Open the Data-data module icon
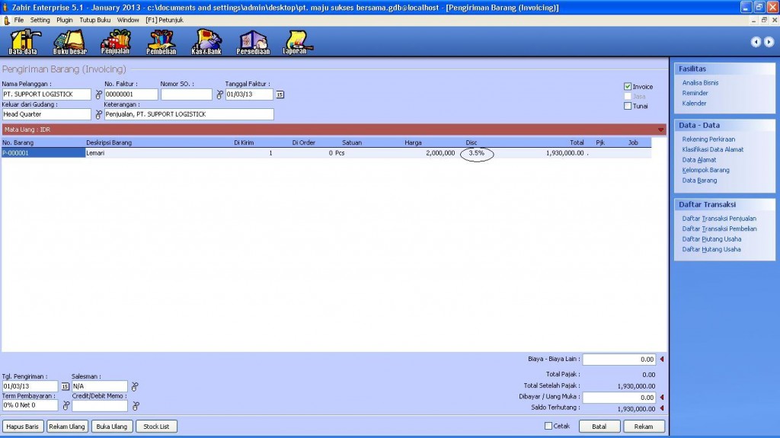Screen dimensions: 780x438 pyautogui.click(x=23, y=42)
